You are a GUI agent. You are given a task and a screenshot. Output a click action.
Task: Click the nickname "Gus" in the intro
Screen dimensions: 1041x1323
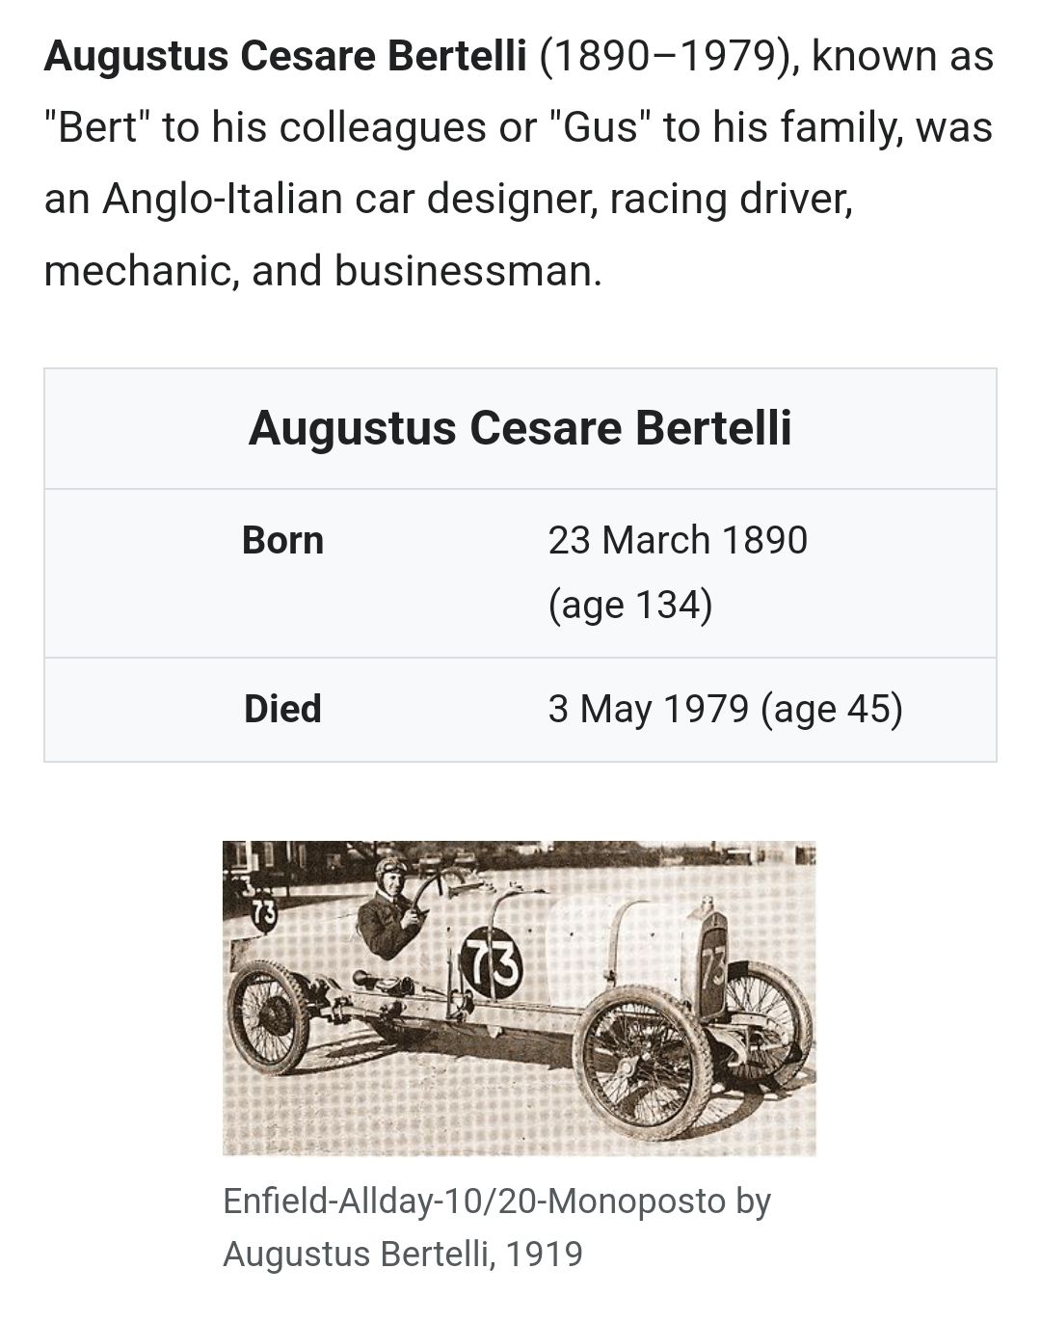[600, 127]
